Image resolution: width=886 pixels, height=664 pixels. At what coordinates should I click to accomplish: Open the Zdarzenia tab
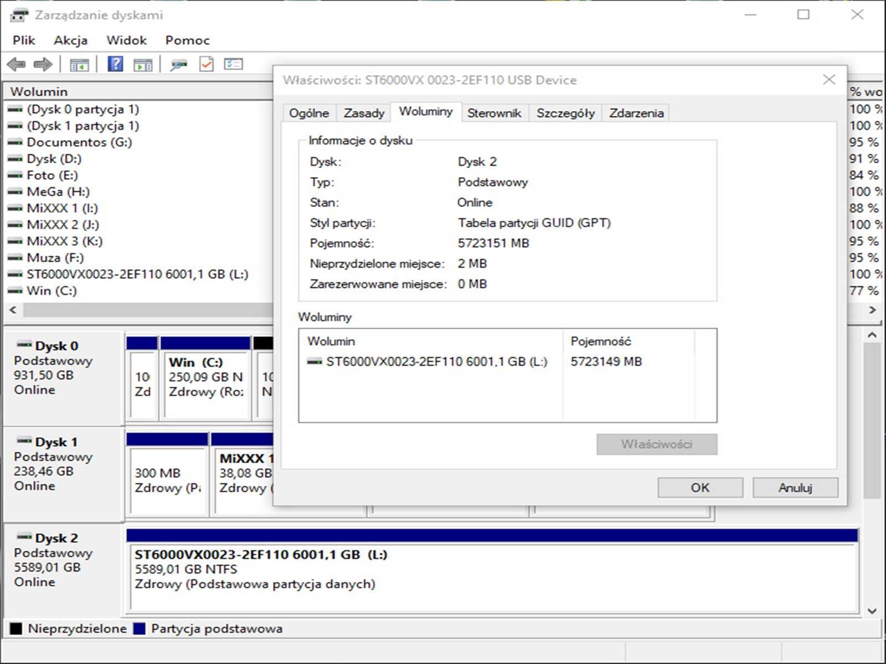click(636, 113)
